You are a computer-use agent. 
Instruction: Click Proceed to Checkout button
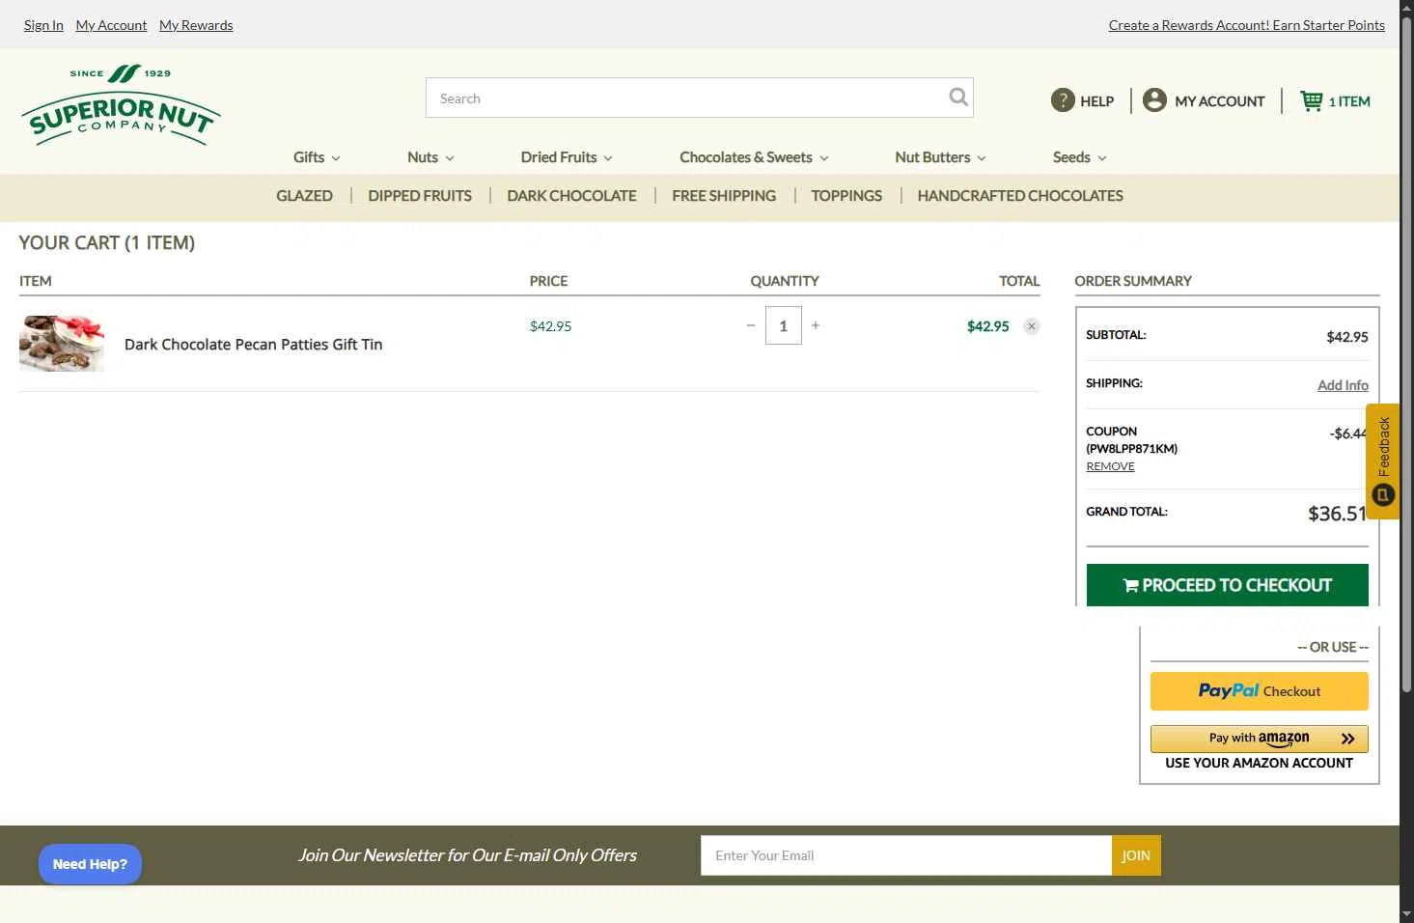[x=1227, y=585]
